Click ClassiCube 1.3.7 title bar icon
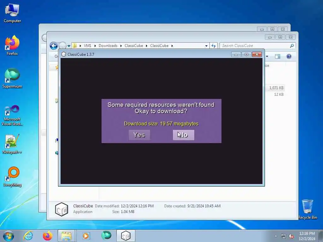323x242 pixels. [64, 54]
